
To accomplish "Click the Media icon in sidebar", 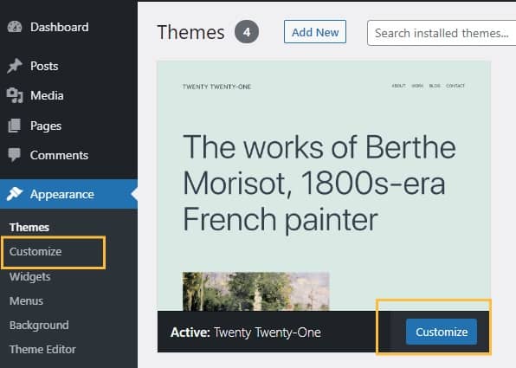I will (x=15, y=95).
